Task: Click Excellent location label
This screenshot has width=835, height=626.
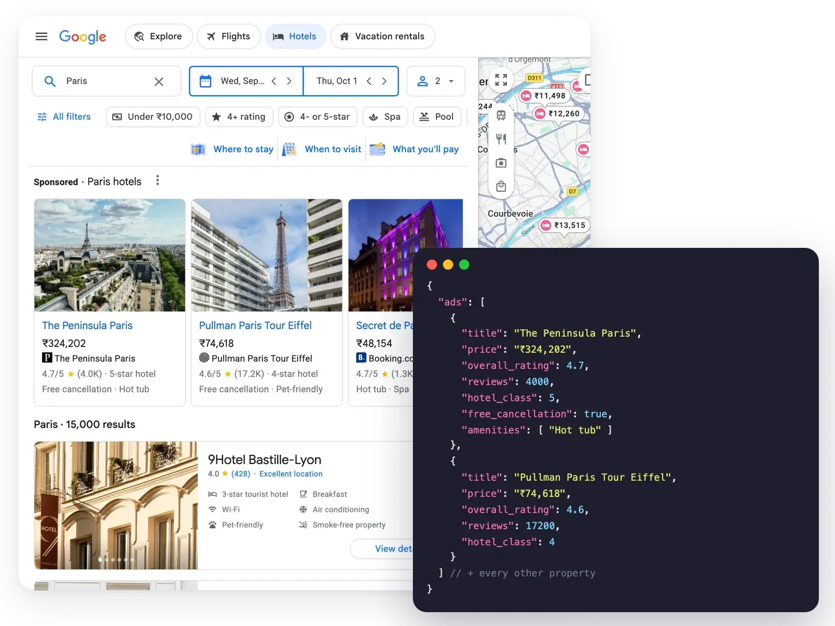Action: pos(291,474)
